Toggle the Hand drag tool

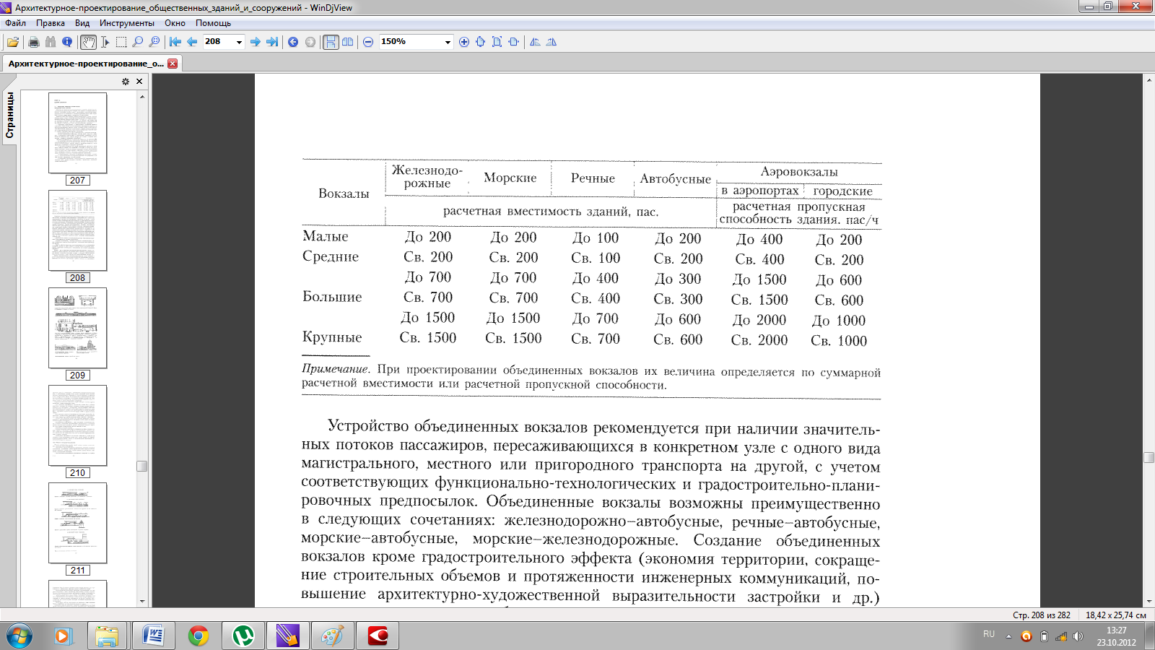[x=88, y=42]
